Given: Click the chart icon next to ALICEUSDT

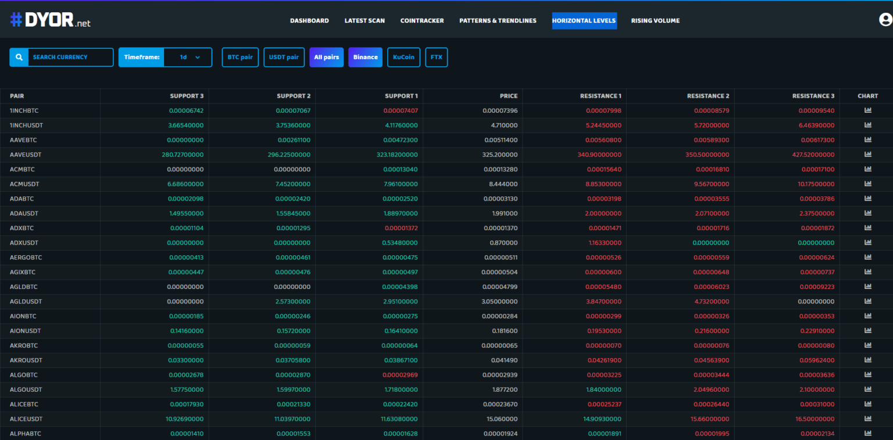Looking at the screenshot, I should click(x=867, y=418).
